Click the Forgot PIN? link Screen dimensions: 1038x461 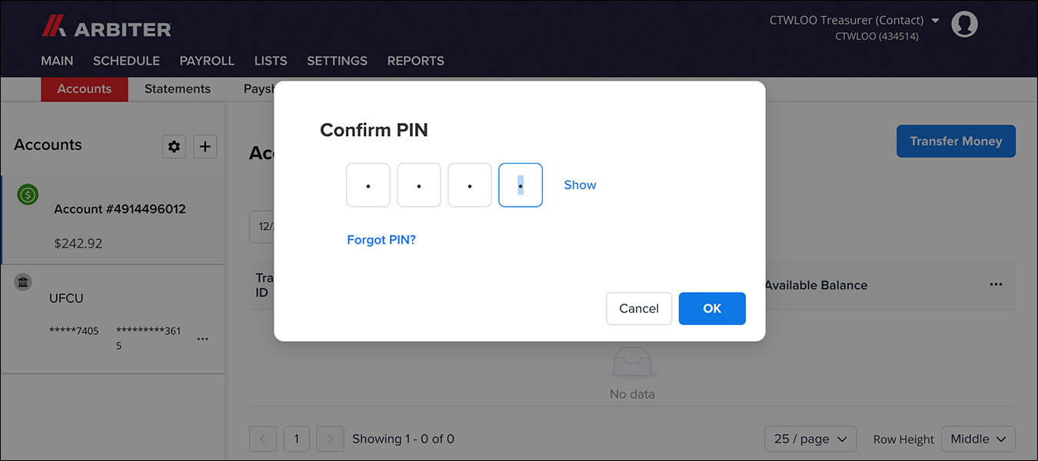point(381,240)
